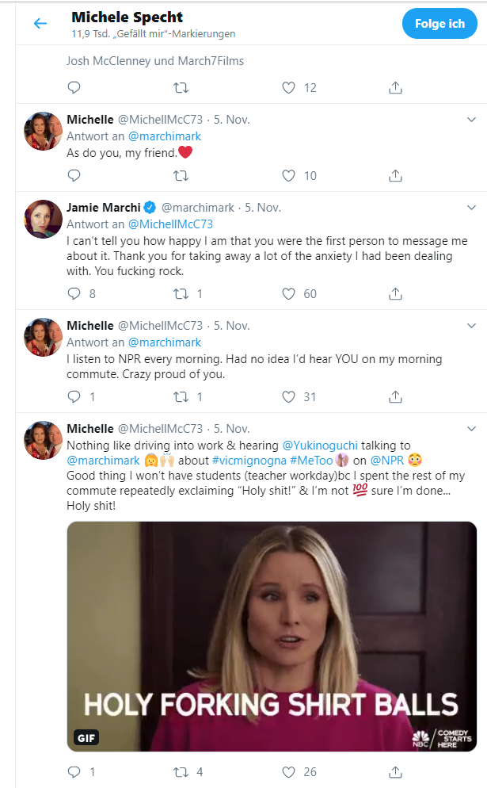Screen dimensions: 487x788
Task: Retweet the Holy Forking Shirt Balls tweet
Action: (181, 772)
